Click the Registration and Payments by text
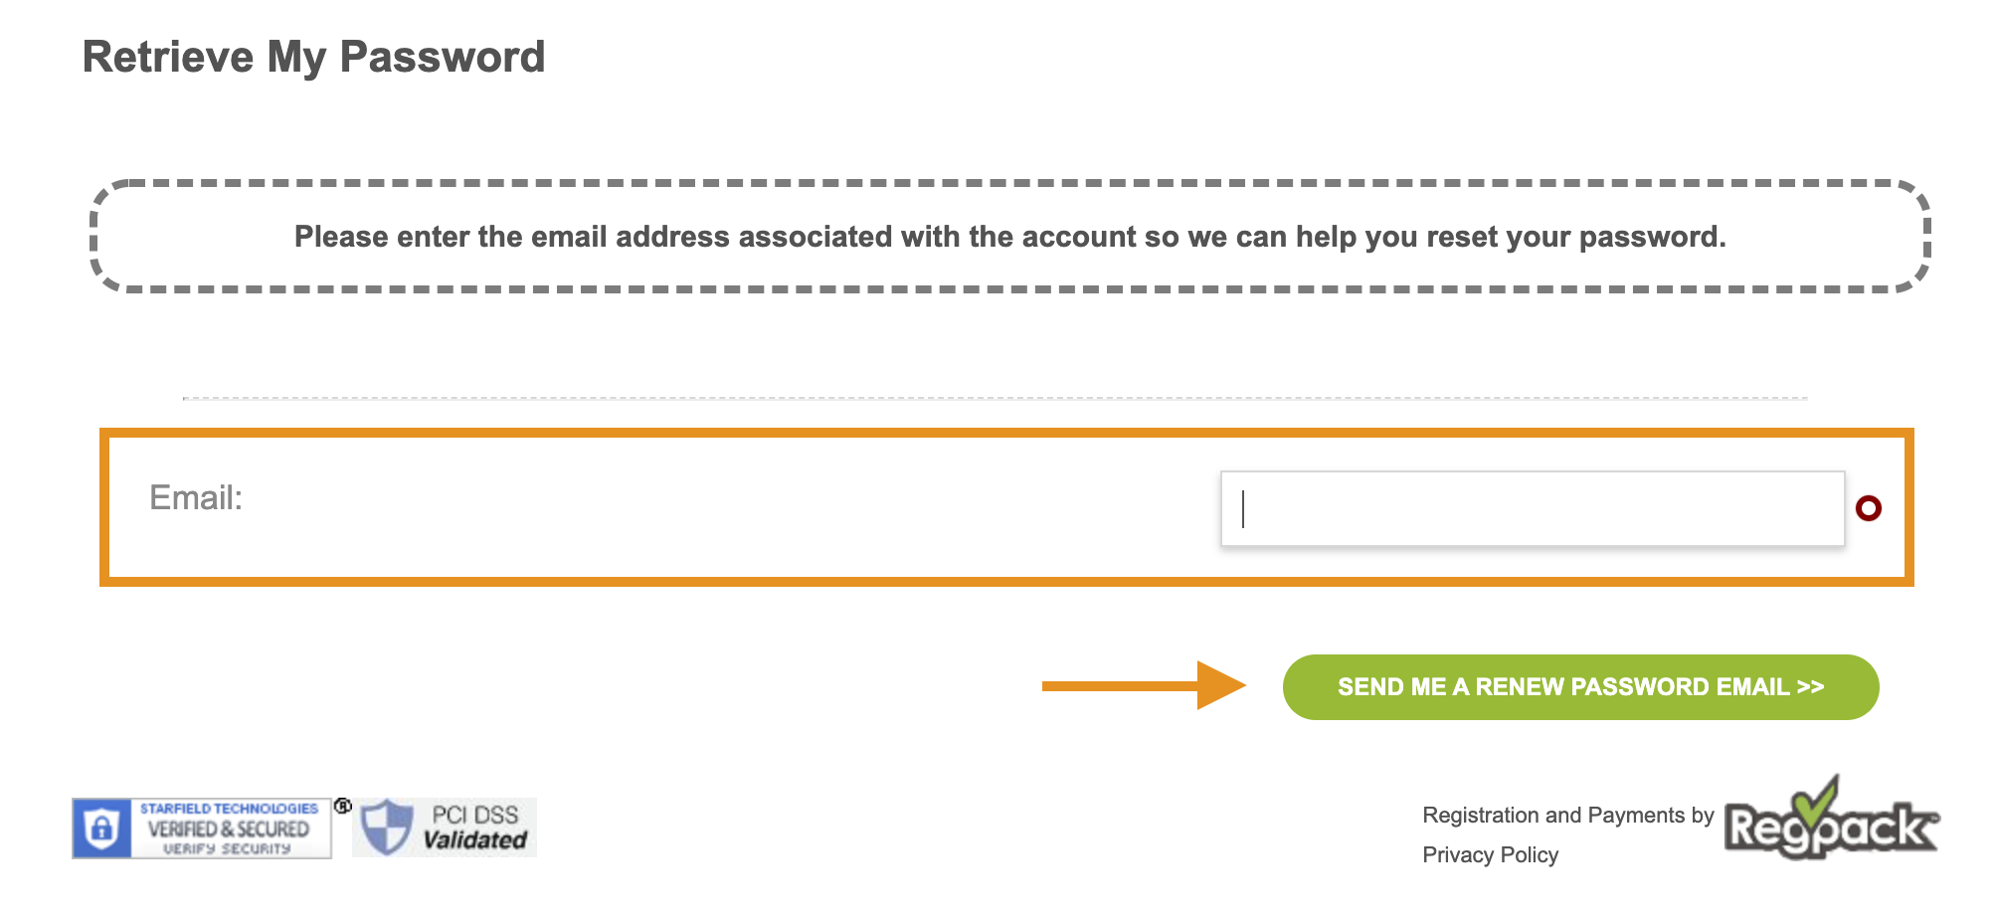This screenshot has height=921, width=1997. tap(1568, 816)
